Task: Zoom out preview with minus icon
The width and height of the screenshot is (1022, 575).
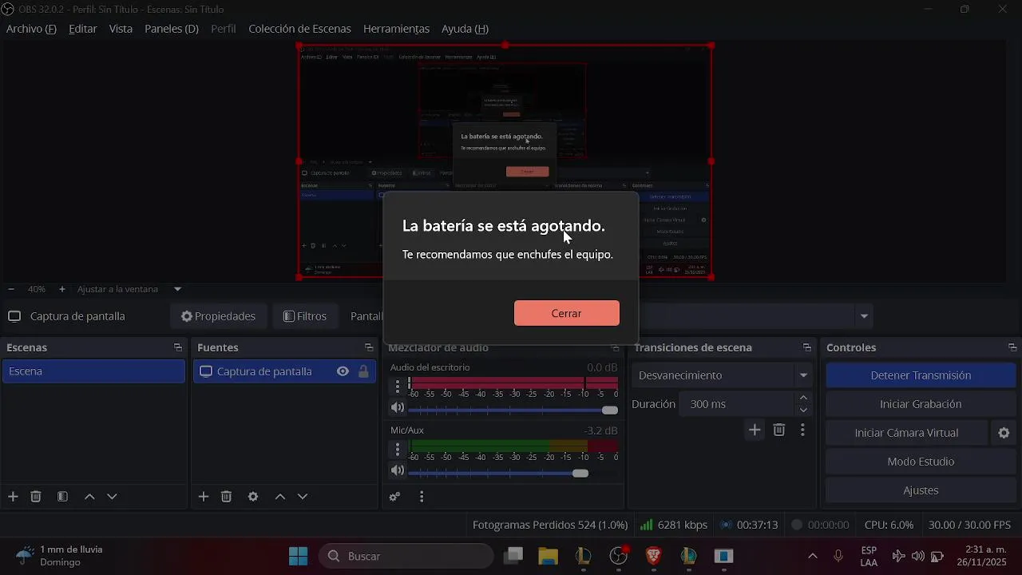Action: point(11,289)
